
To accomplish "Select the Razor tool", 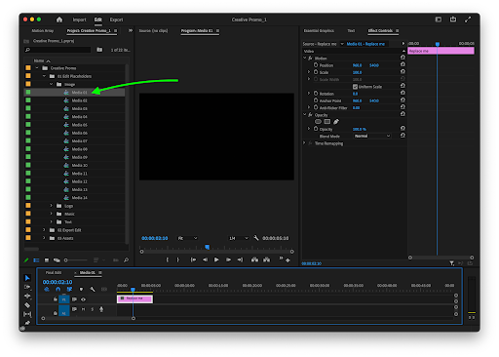I will click(27, 305).
